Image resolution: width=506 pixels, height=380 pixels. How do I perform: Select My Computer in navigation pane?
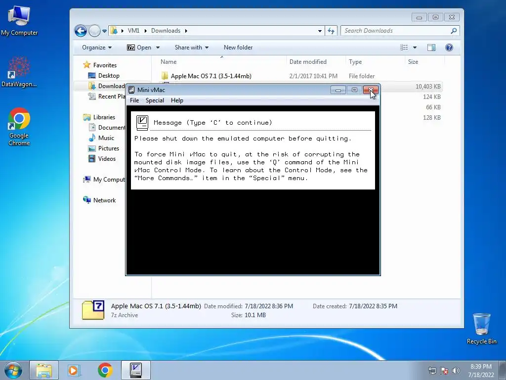coord(104,179)
